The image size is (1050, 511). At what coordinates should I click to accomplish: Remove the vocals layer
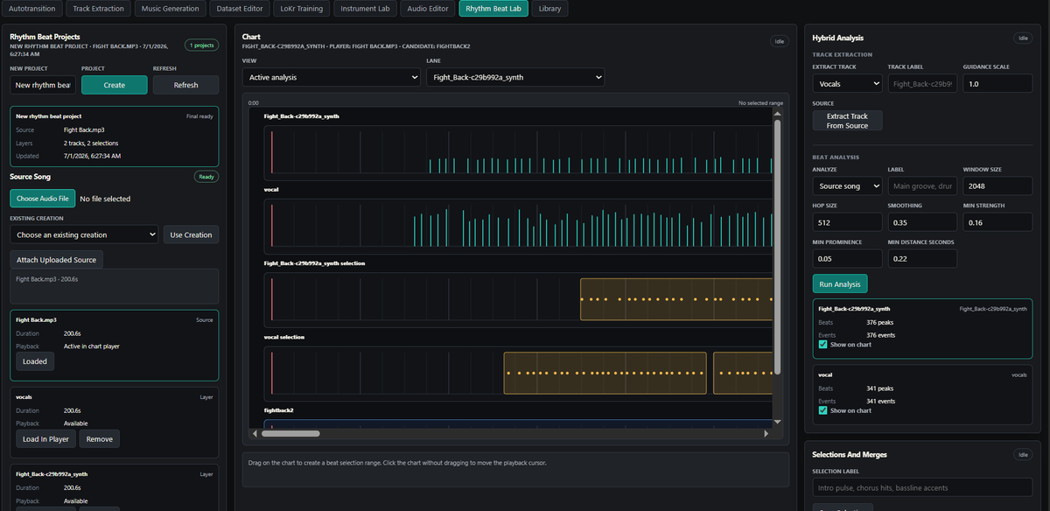[x=99, y=438]
